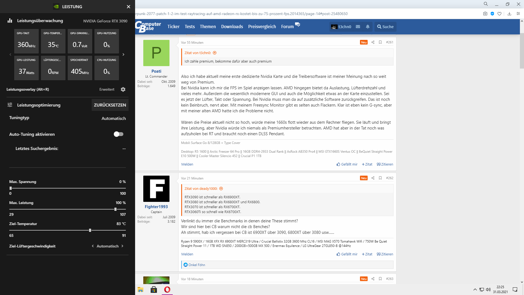This screenshot has width=524, height=295.
Task: Open Opera browser from taskbar
Action: (x=167, y=290)
